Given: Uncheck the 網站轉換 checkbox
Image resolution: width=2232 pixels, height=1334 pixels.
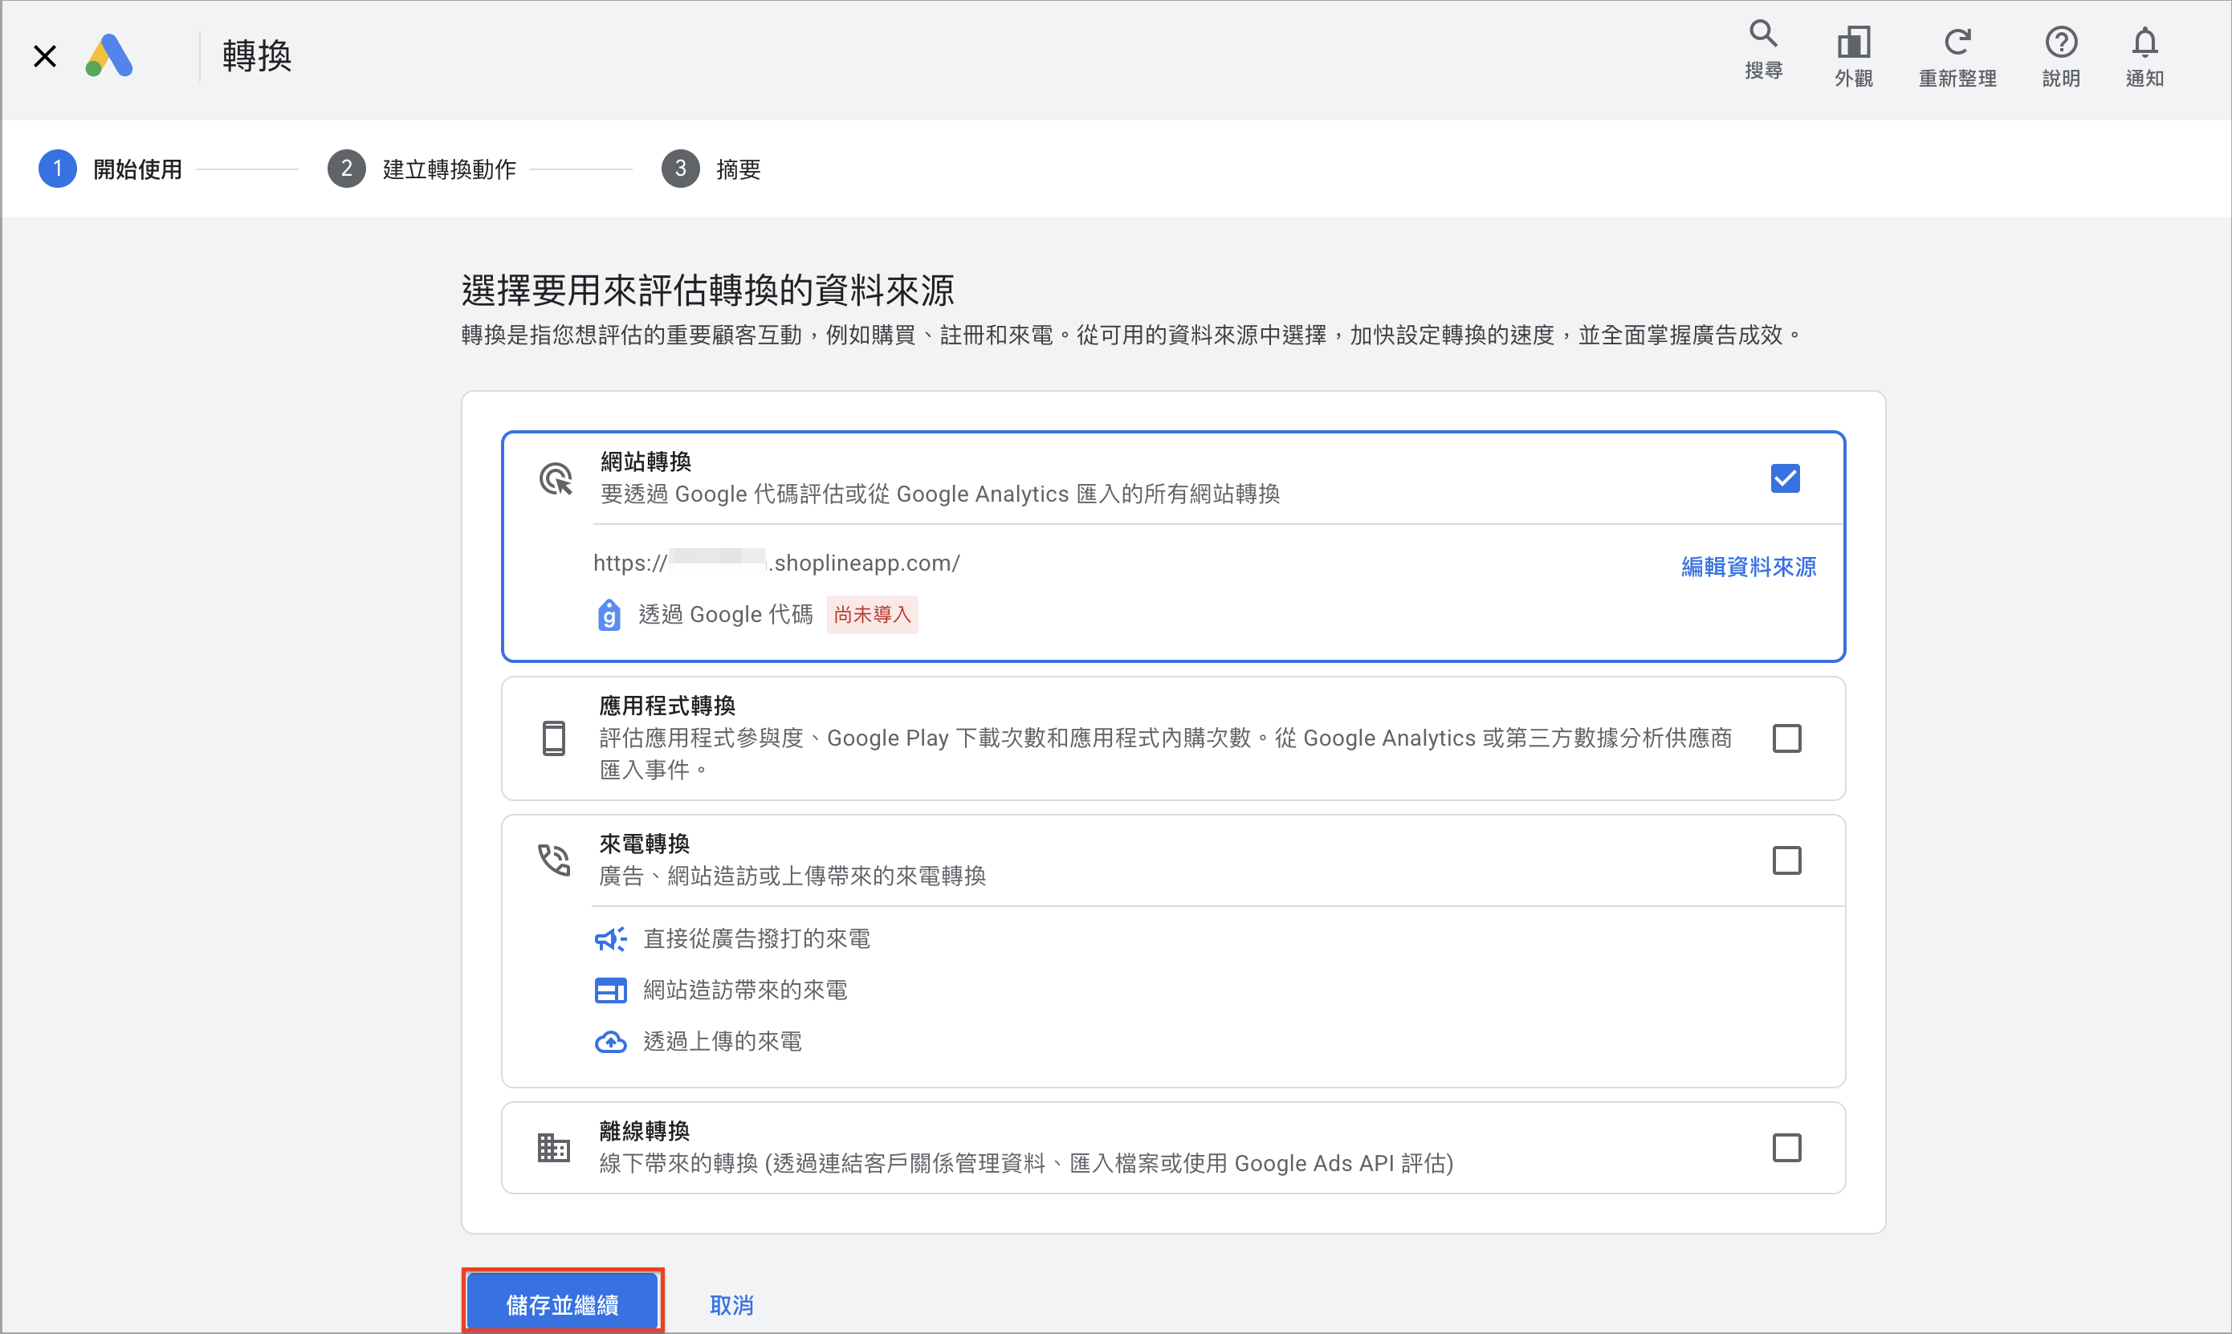Looking at the screenshot, I should 1786,478.
